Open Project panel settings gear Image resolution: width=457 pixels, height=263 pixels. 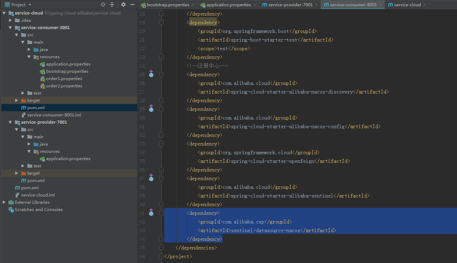(x=123, y=5)
